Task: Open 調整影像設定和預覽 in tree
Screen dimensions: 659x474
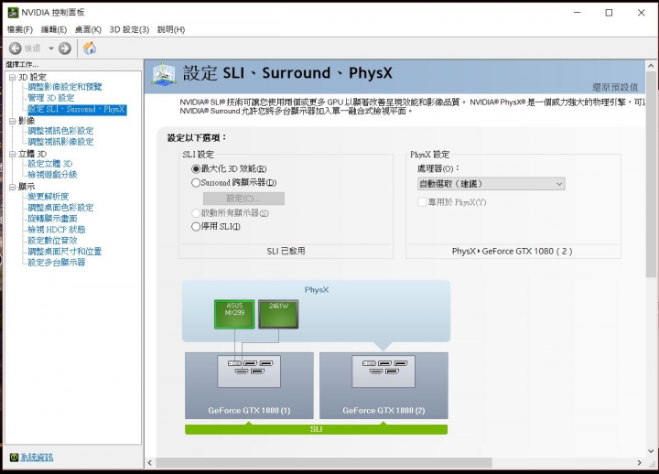Action: point(65,87)
